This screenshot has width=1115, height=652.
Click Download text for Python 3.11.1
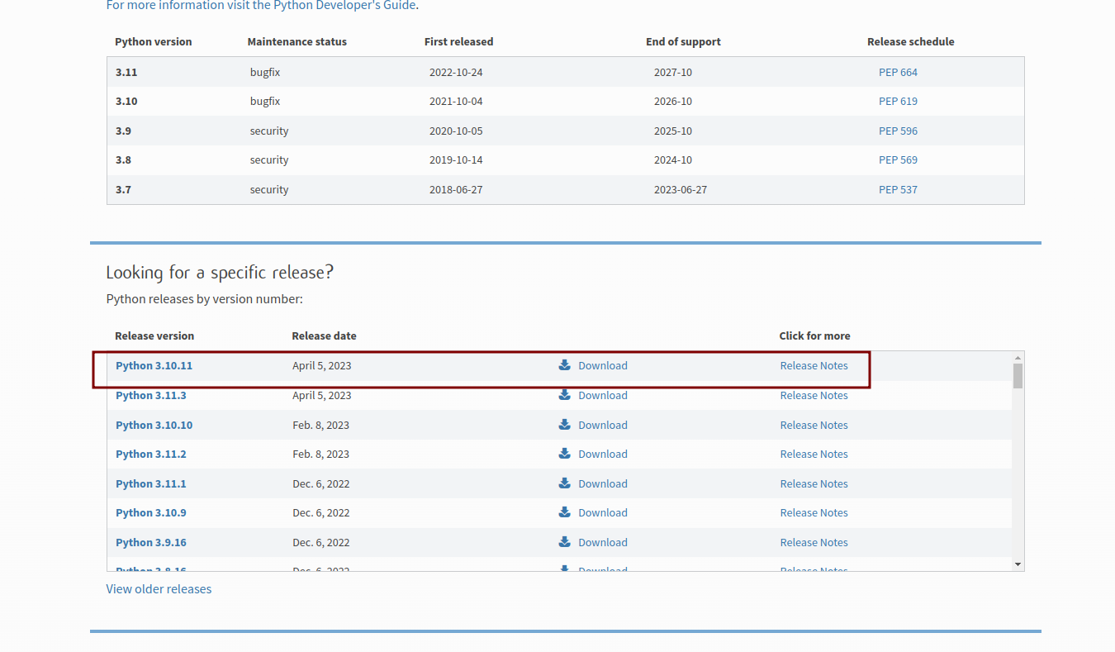603,483
